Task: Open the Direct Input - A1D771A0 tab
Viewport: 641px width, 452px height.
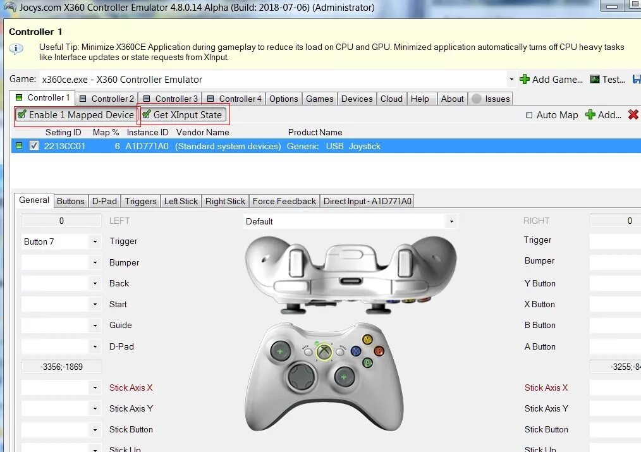Action: coord(367,201)
